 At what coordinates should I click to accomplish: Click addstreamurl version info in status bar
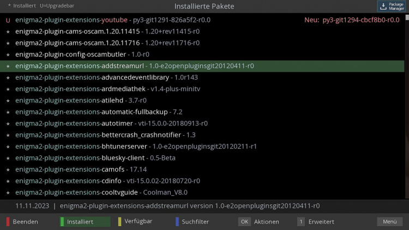click(x=190, y=206)
